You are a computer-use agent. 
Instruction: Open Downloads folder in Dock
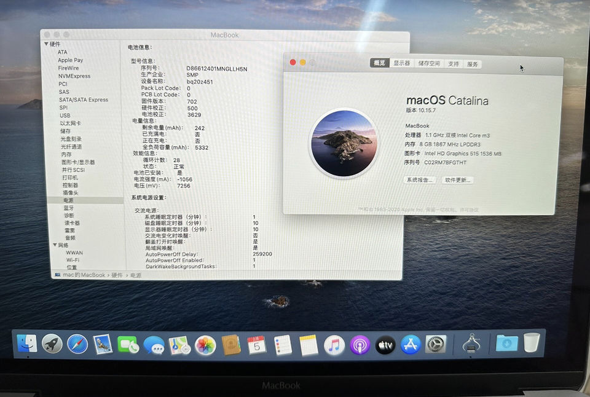(x=506, y=343)
